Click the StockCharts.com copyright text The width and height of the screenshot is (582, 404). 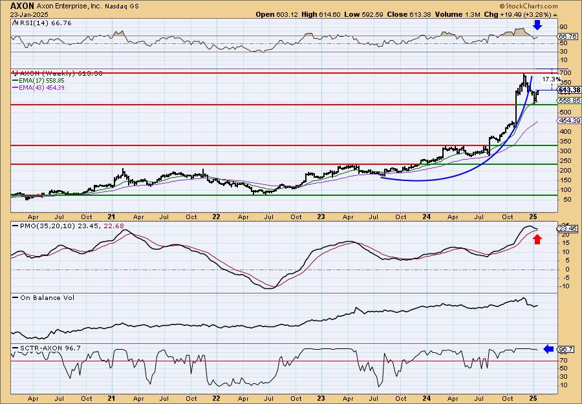(528, 6)
